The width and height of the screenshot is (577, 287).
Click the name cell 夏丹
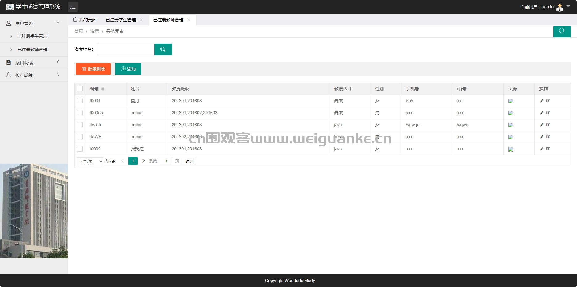(x=135, y=101)
